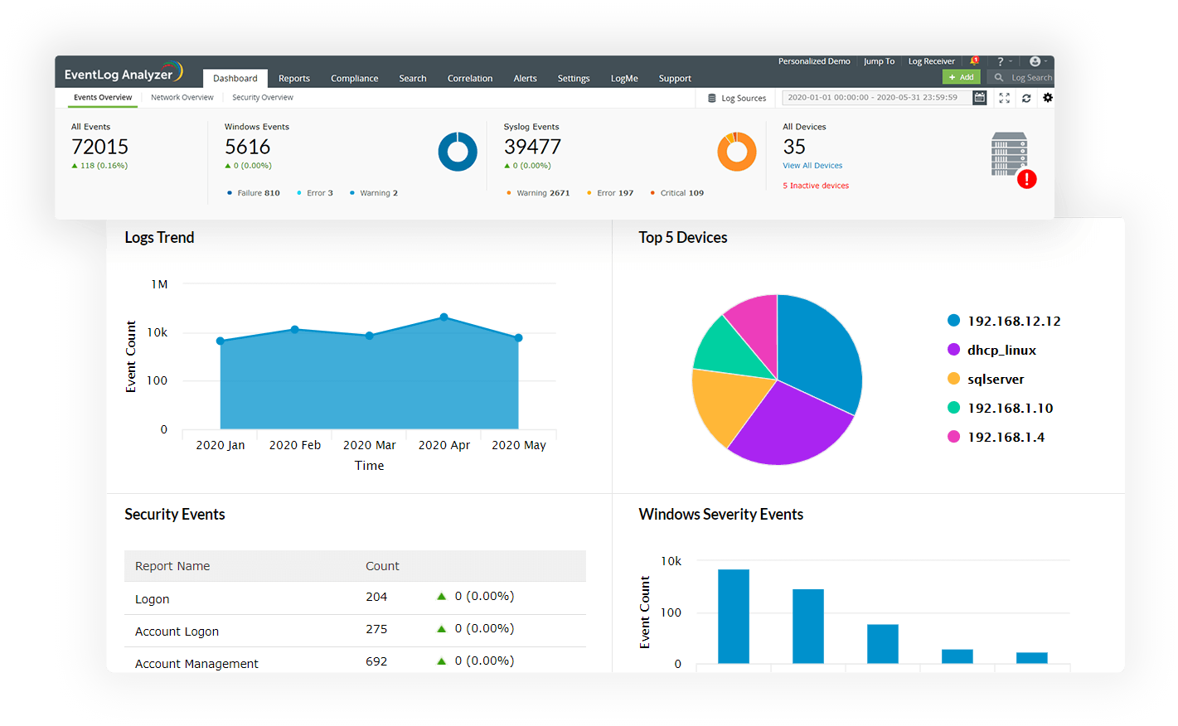Toggle dhcp_linux purple legend swatch
This screenshot has width=1178, height=726.
(953, 350)
